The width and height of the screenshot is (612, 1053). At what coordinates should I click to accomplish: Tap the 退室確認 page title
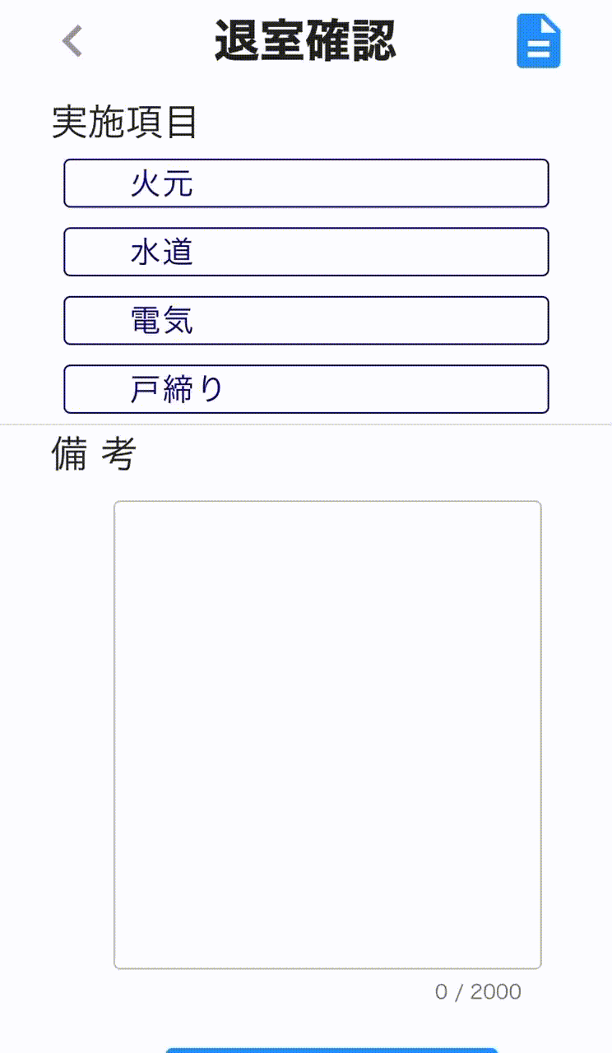pos(305,41)
